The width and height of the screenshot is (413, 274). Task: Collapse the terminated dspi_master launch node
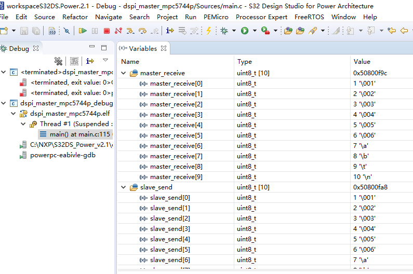point(4,72)
